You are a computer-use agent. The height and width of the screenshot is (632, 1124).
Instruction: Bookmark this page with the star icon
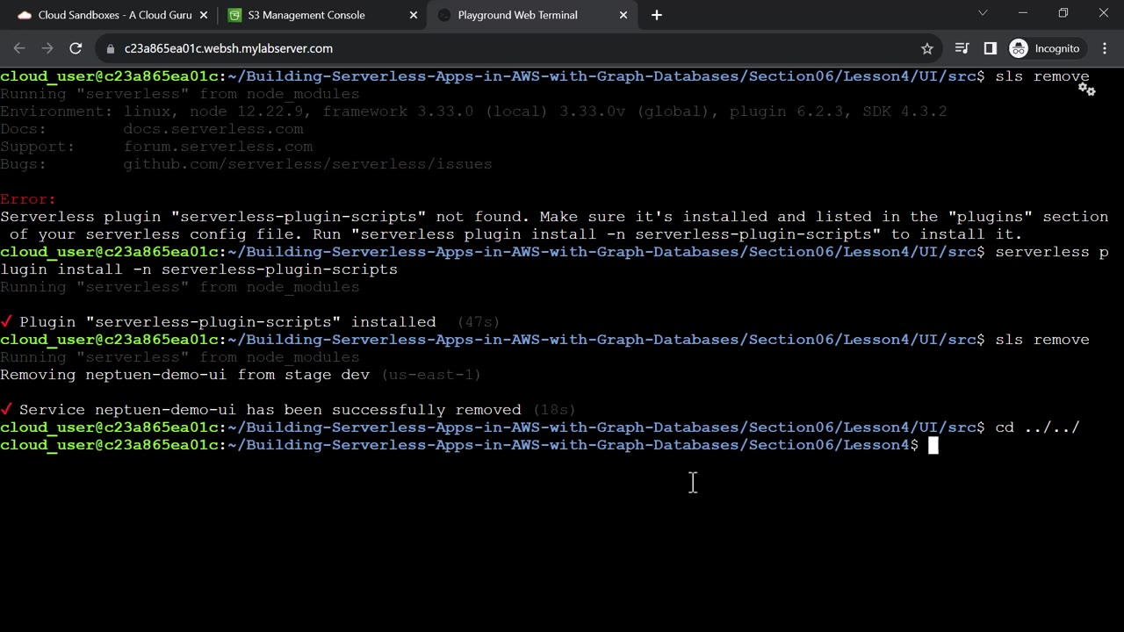pos(927,48)
